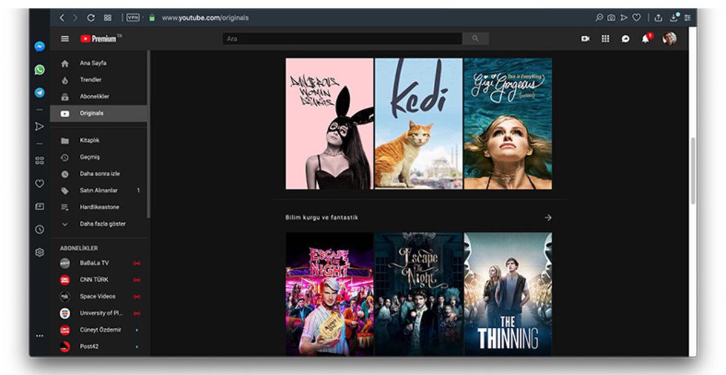
Task: Toggle notification bell for BaBaLa TV subscription
Action: pyautogui.click(x=136, y=262)
